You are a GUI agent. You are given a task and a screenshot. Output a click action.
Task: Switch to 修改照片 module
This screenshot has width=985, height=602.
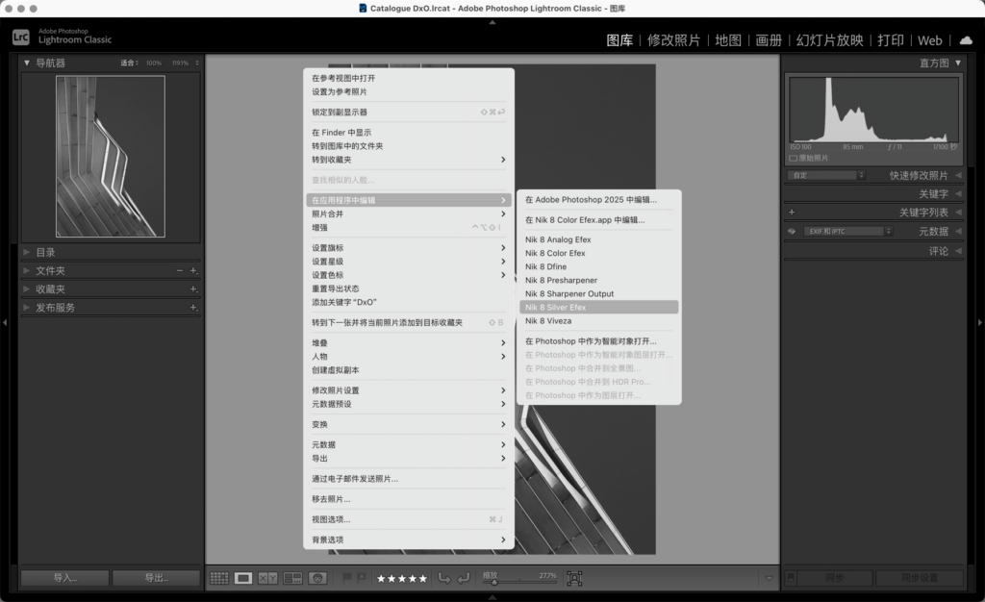coord(673,40)
